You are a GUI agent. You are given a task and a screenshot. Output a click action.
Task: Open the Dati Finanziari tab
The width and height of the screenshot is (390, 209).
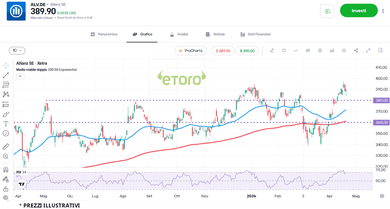[x=255, y=34]
